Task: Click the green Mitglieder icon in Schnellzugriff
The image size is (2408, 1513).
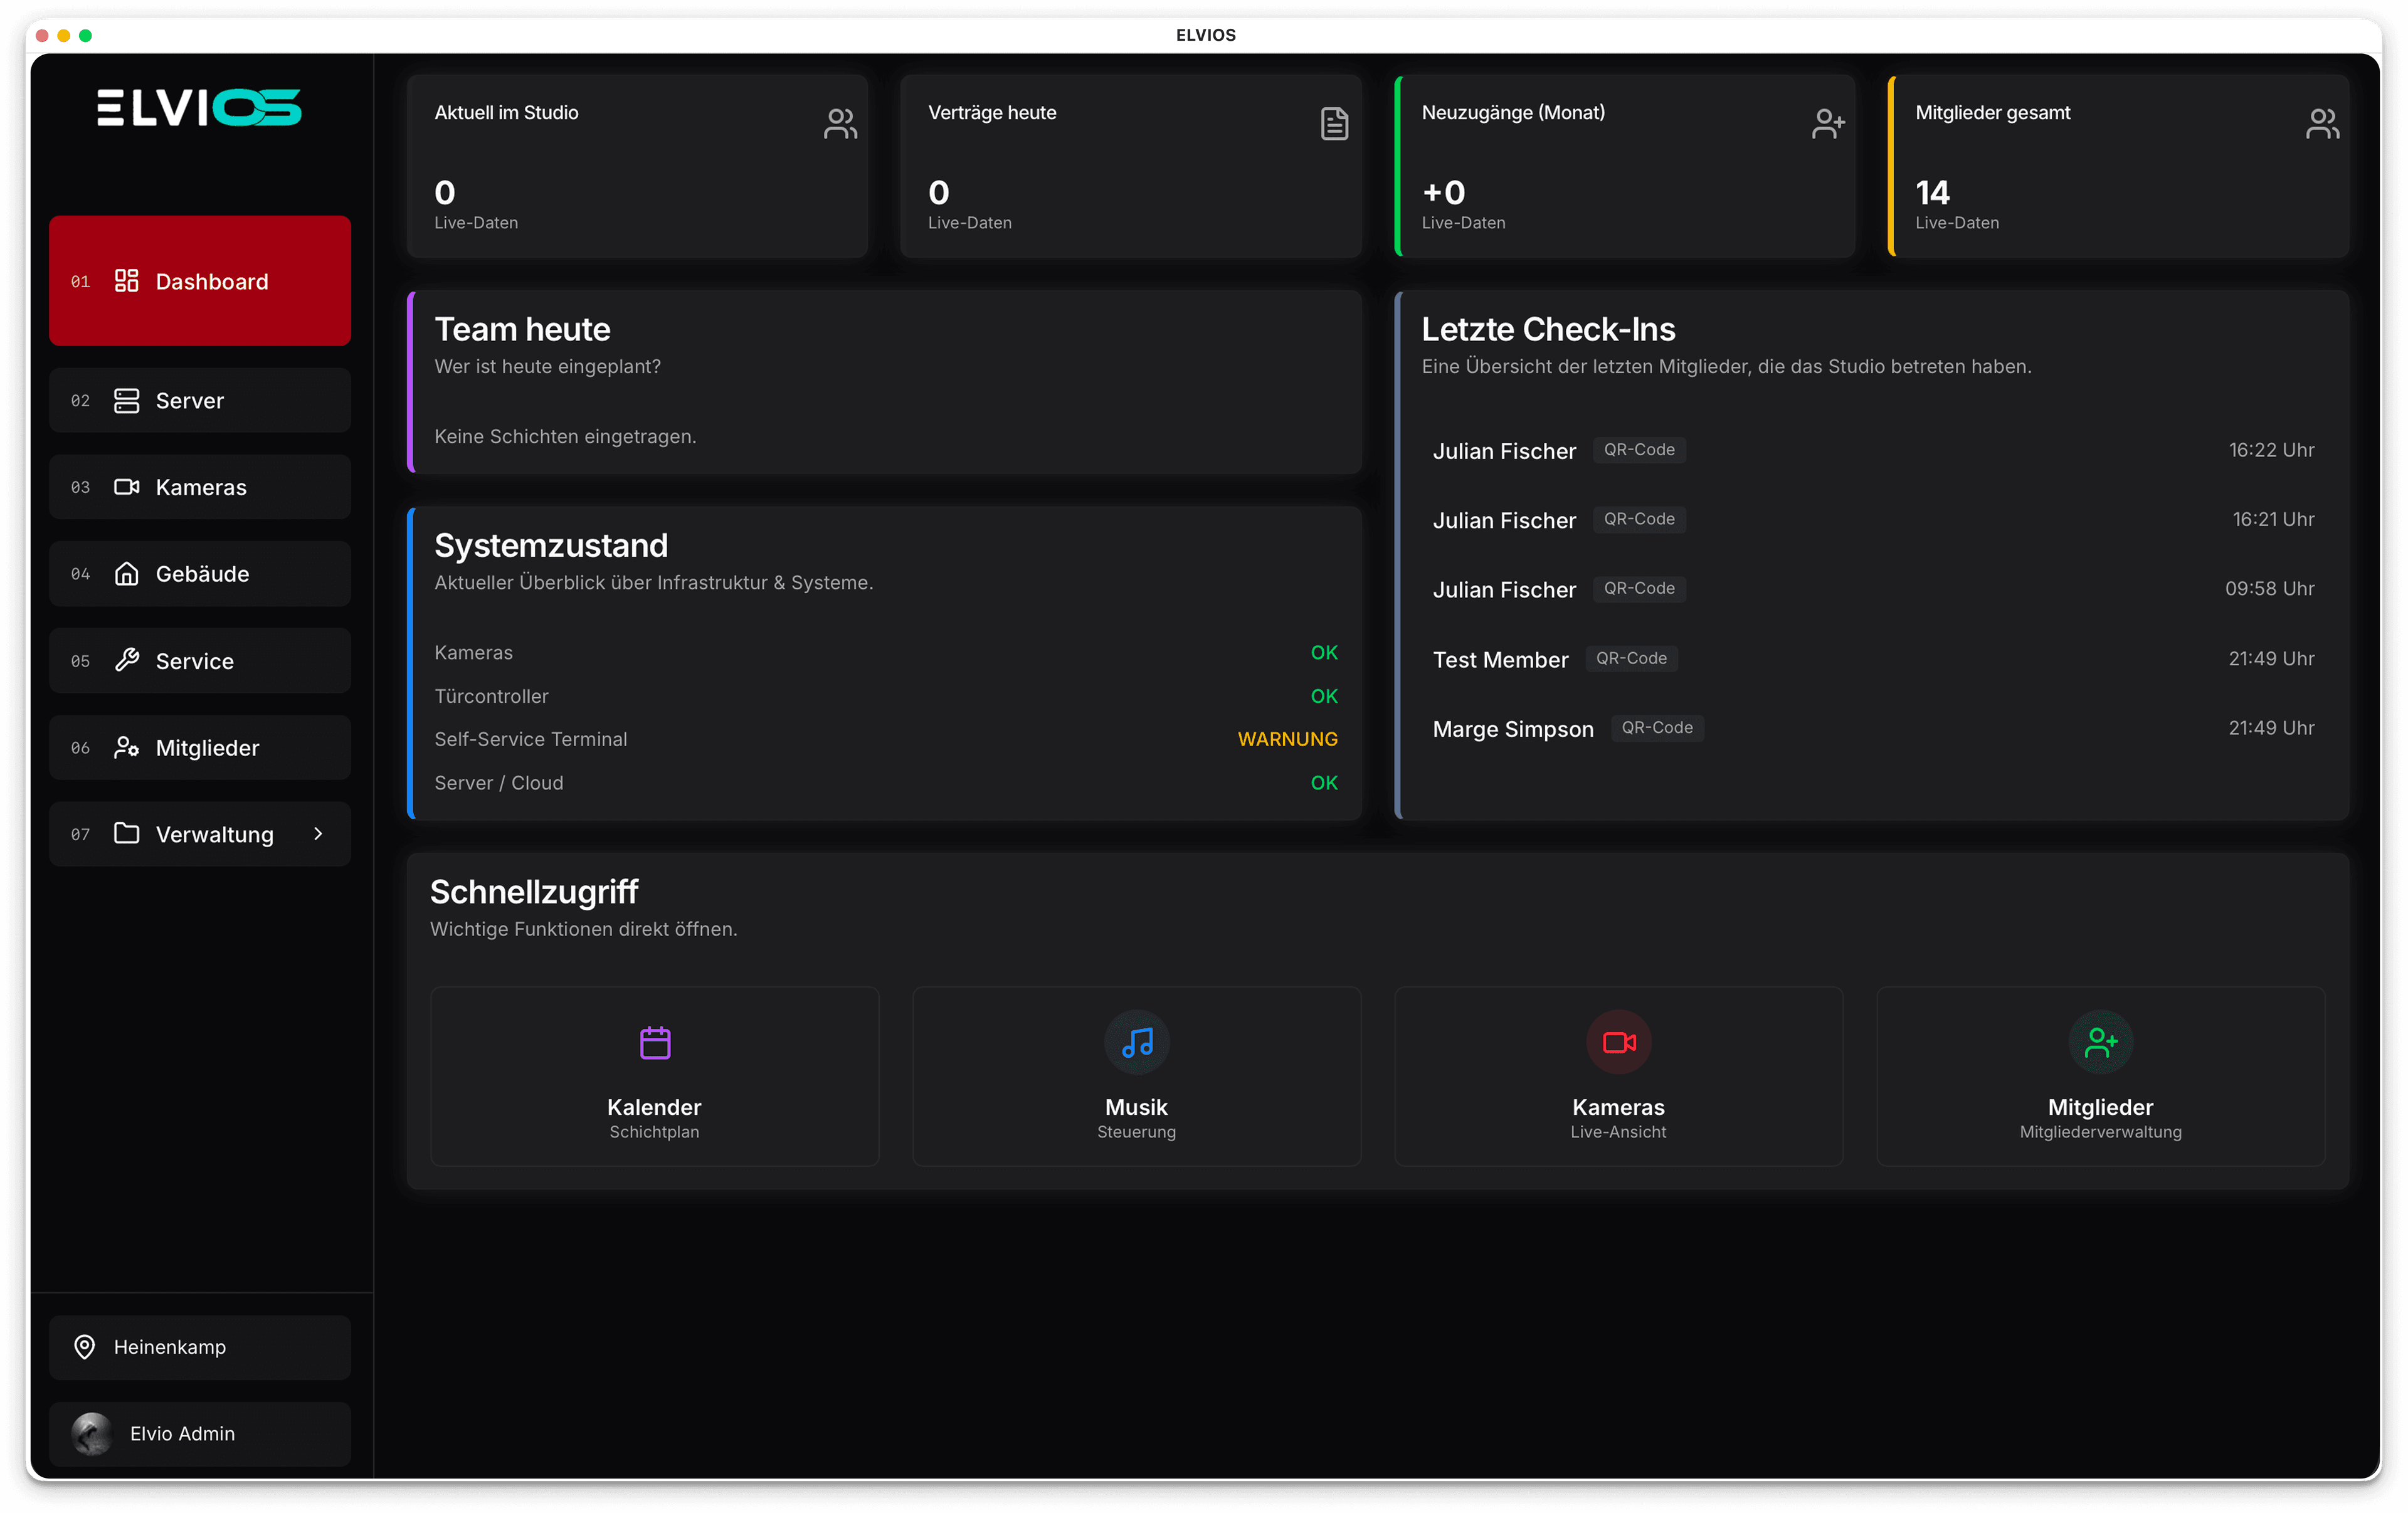Action: [2100, 1042]
